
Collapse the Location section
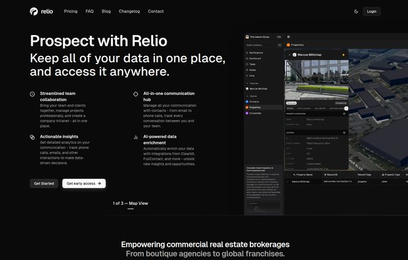point(344,133)
